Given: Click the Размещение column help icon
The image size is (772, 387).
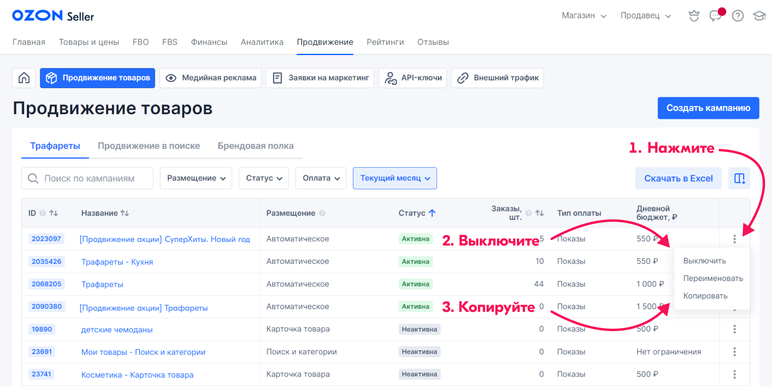Looking at the screenshot, I should (x=322, y=213).
